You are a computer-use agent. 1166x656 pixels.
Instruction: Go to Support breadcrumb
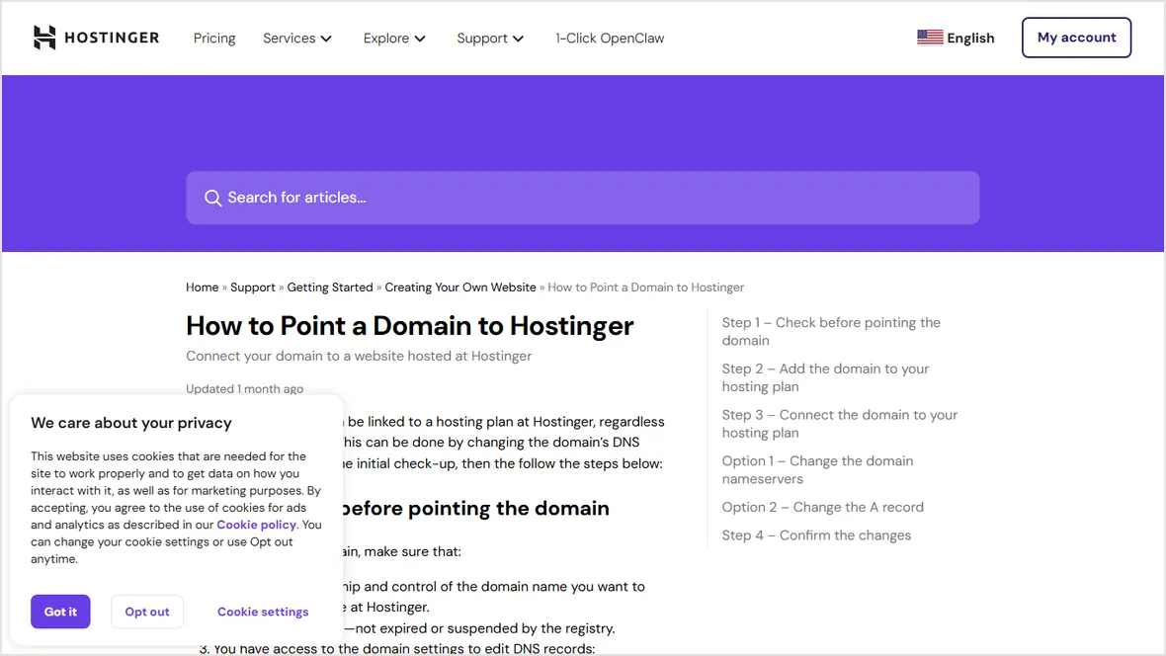[x=252, y=287]
